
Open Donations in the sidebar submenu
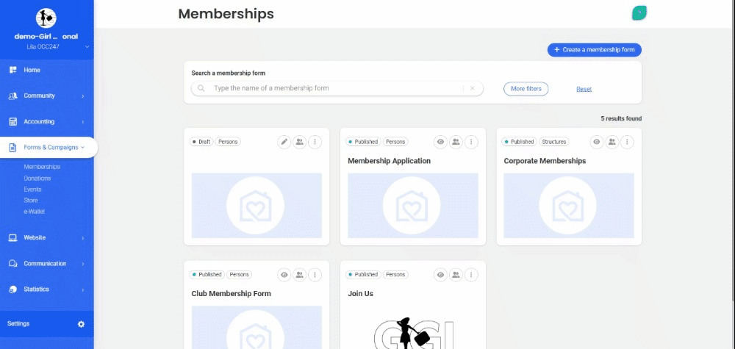click(x=37, y=178)
